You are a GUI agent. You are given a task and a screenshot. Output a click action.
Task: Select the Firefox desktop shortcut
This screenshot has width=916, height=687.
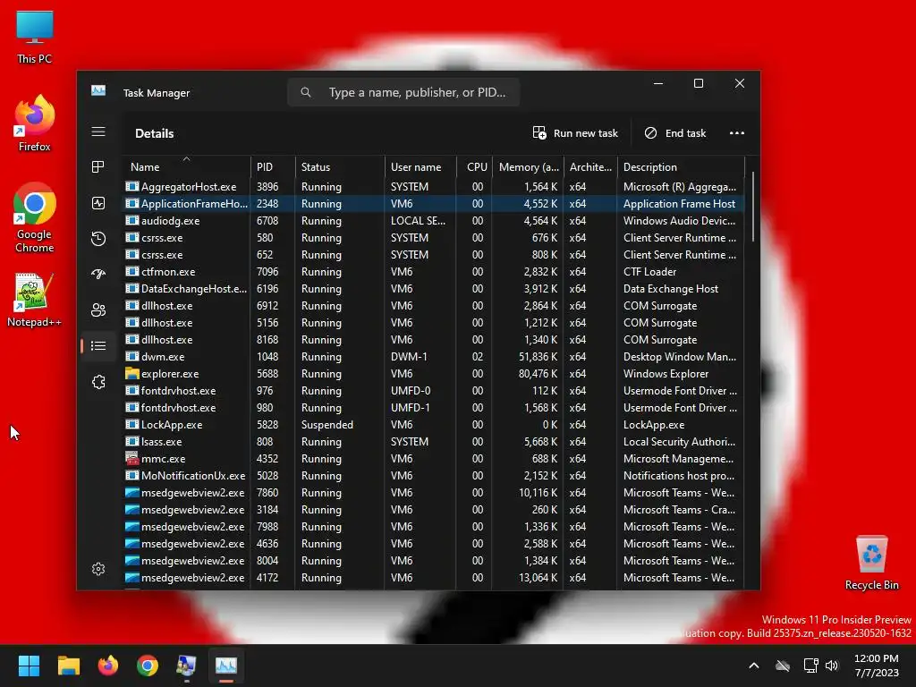point(34,123)
